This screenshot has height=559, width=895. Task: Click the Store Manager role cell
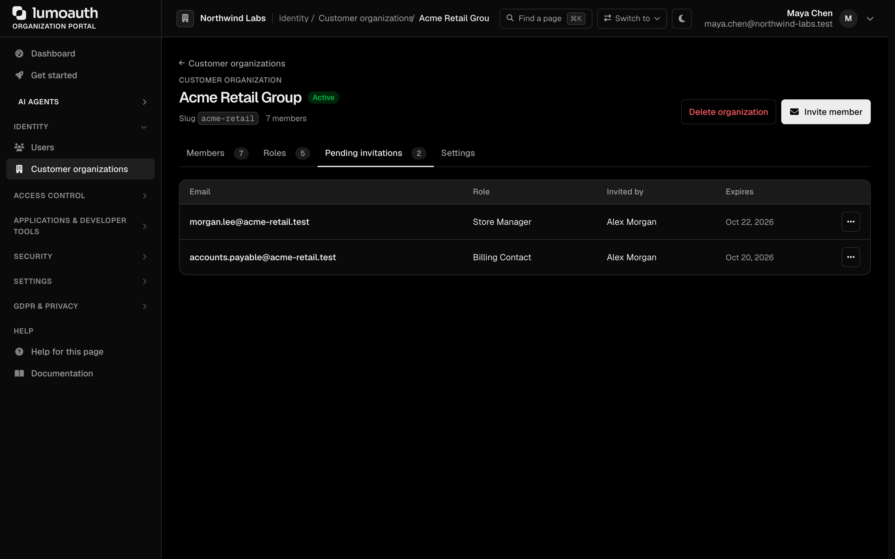[502, 222]
